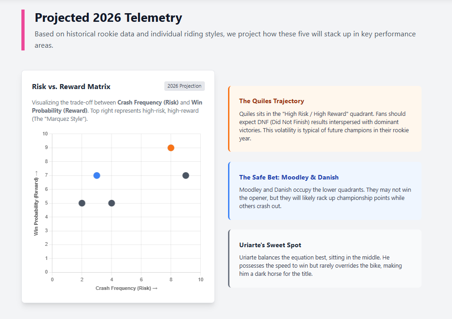Click the intro paragraph under the main heading
The width and height of the screenshot is (452, 319).
(225, 40)
